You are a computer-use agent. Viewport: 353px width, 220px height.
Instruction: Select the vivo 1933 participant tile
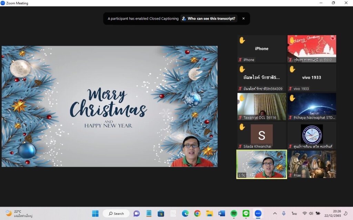click(x=312, y=78)
